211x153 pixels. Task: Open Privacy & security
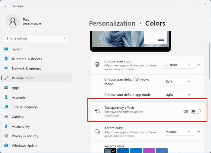point(36,136)
